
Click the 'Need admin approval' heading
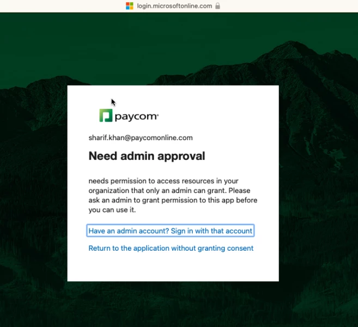click(147, 156)
